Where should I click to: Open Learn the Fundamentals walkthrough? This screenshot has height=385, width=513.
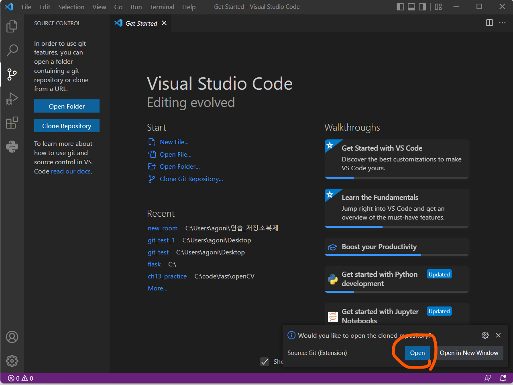pos(397,208)
